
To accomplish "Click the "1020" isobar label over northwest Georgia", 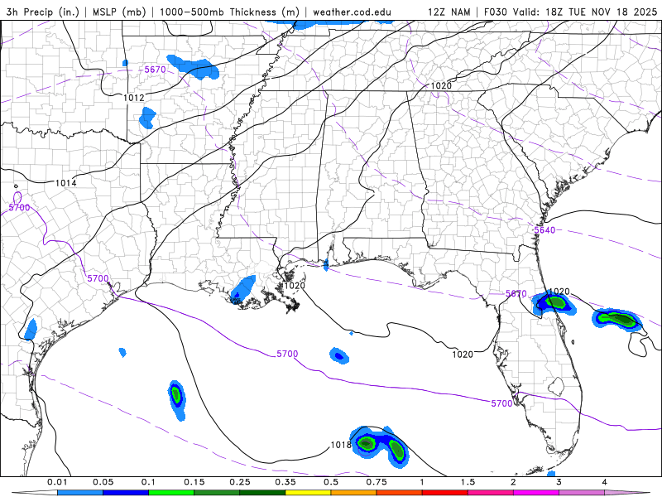I will (x=441, y=86).
